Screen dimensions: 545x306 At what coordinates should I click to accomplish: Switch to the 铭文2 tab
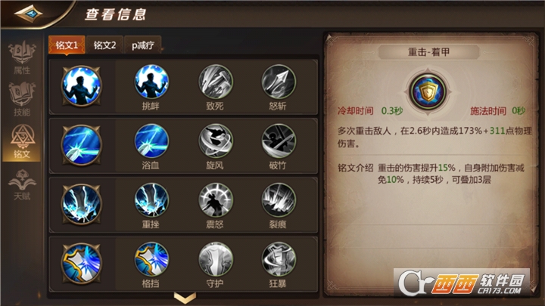click(104, 45)
